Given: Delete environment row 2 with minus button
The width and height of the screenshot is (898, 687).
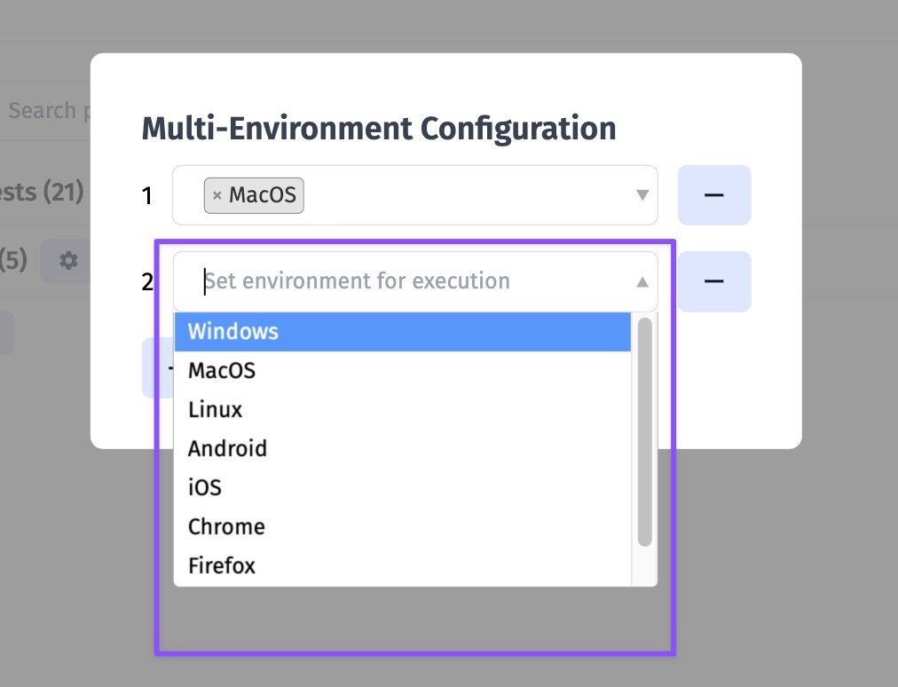Looking at the screenshot, I should pyautogui.click(x=714, y=281).
